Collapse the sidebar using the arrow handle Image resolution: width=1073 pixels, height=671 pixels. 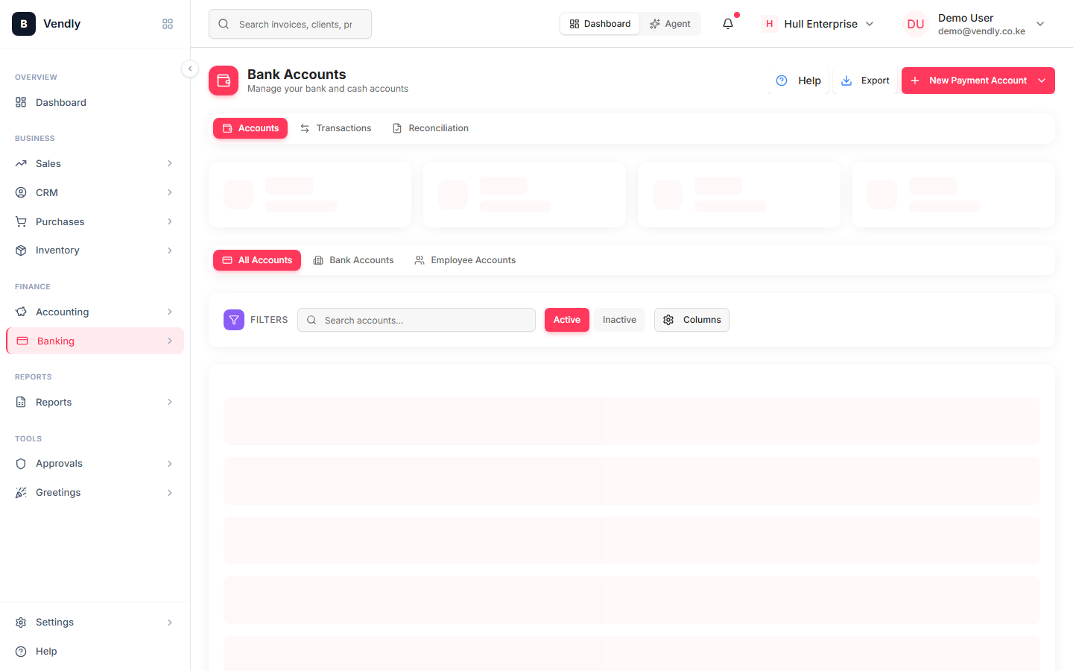190,69
